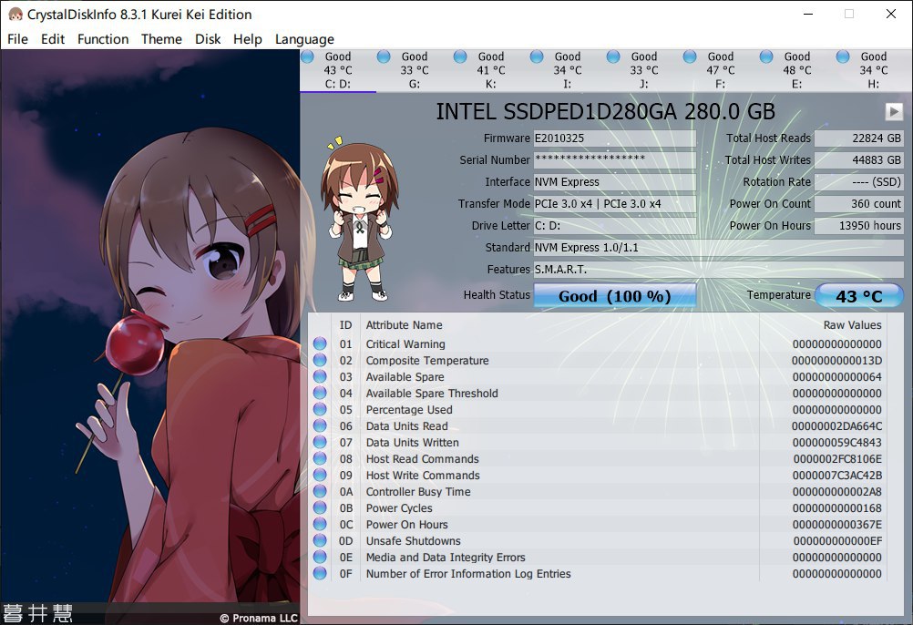Screen dimensions: 913x625
Task: Open the Help menu
Action: 248,39
